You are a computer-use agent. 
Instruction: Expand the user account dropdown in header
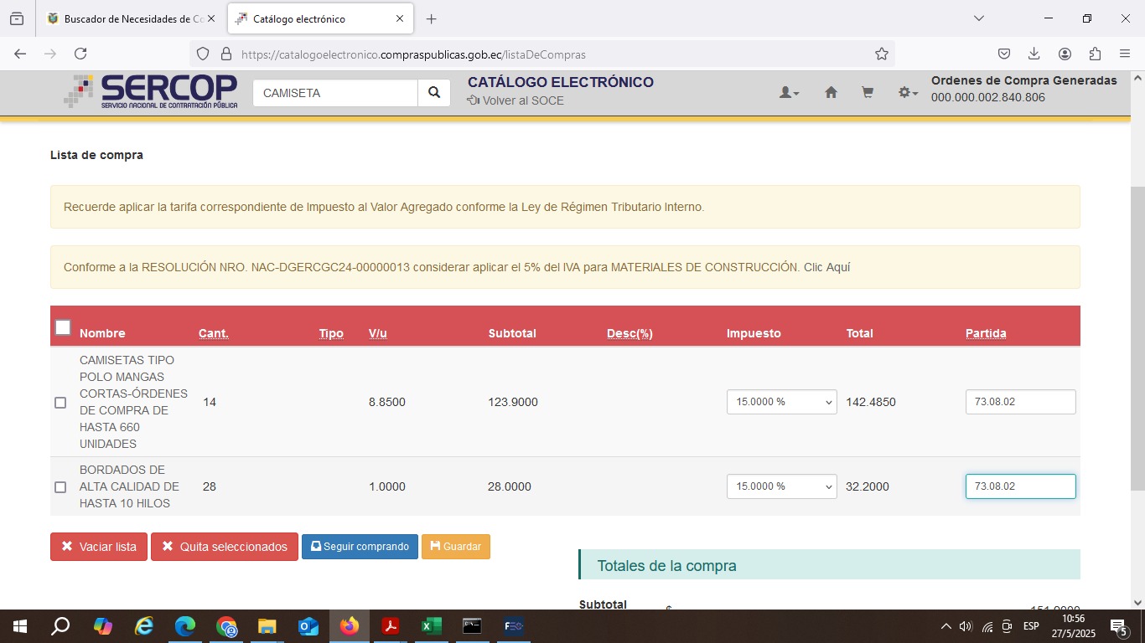pyautogui.click(x=789, y=93)
